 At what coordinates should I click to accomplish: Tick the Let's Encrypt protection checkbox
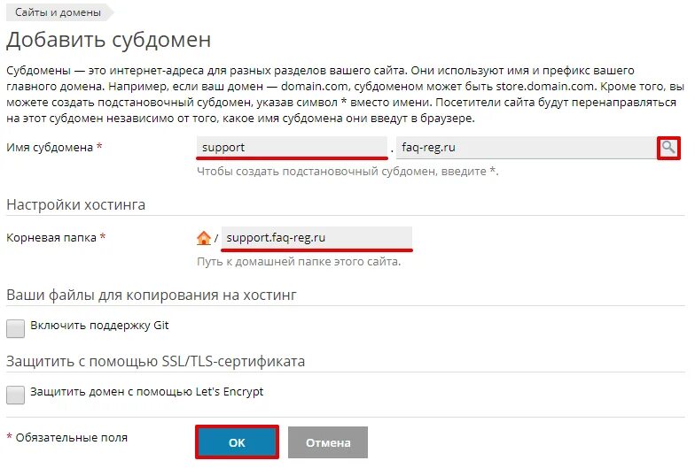[x=16, y=395]
